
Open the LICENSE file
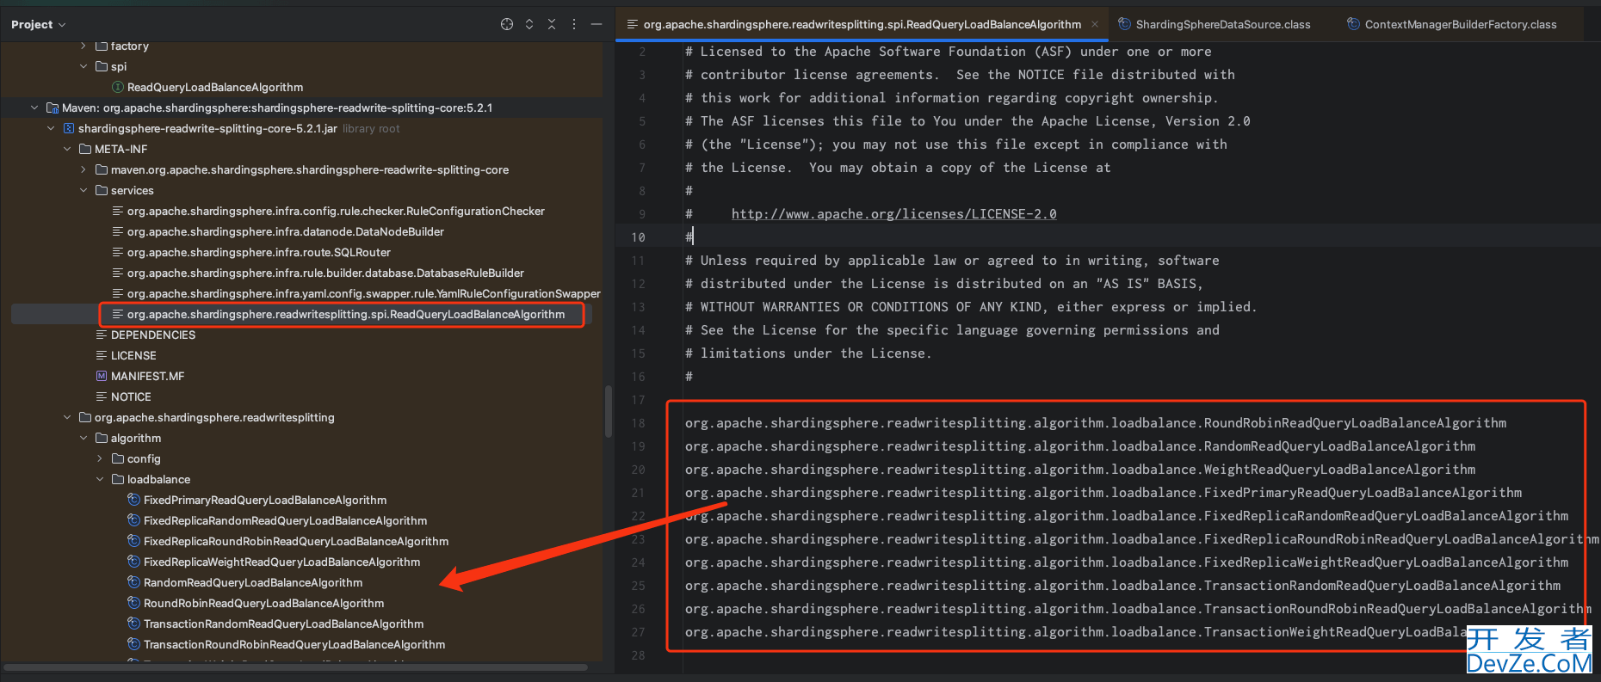pos(133,355)
